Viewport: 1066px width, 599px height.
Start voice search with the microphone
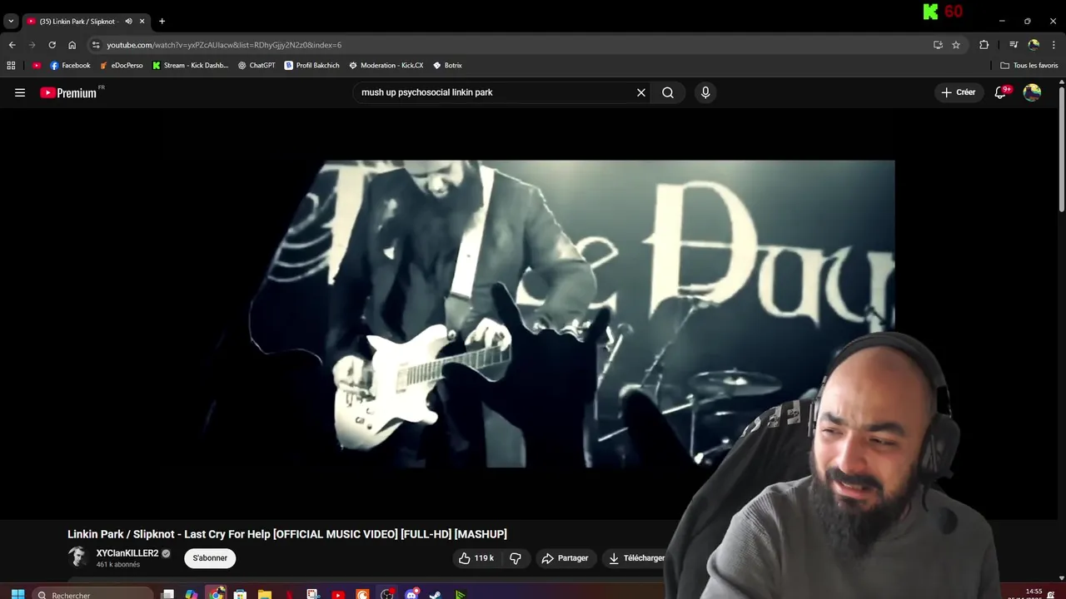point(705,92)
